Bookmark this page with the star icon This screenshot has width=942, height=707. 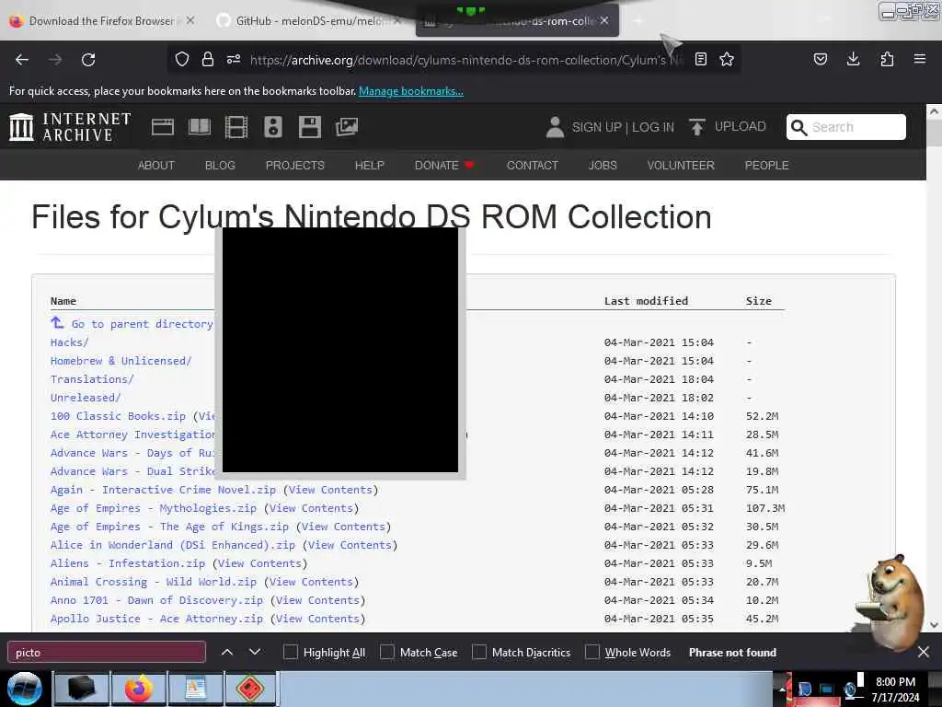(x=727, y=59)
